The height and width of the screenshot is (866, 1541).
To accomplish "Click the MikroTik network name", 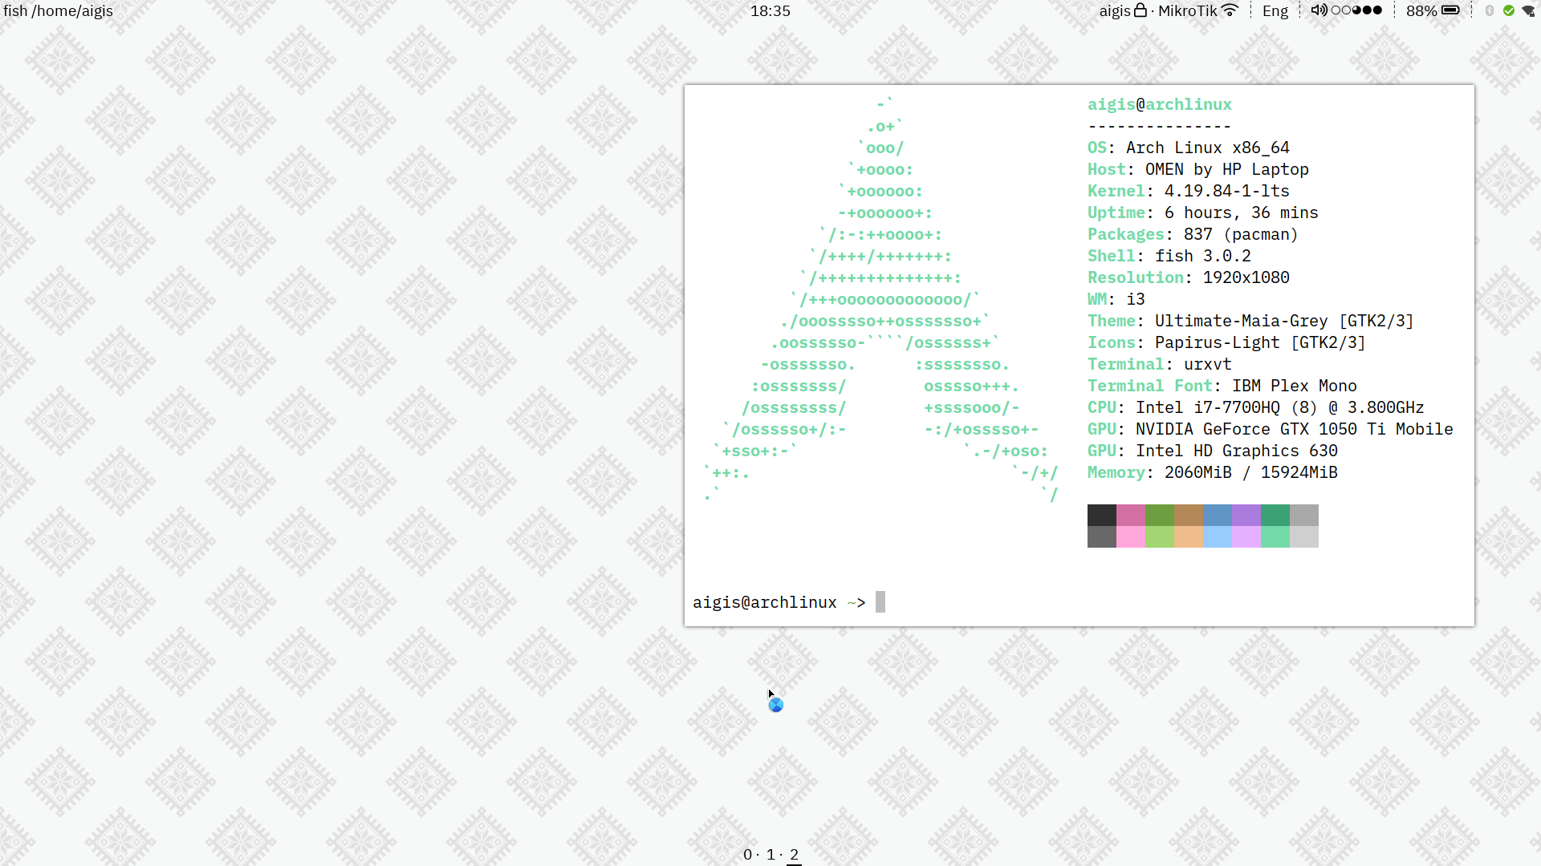I will click(1187, 10).
